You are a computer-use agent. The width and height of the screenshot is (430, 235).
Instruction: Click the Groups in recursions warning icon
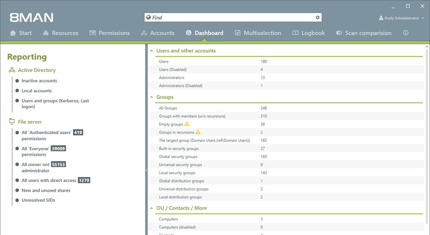[x=198, y=132]
